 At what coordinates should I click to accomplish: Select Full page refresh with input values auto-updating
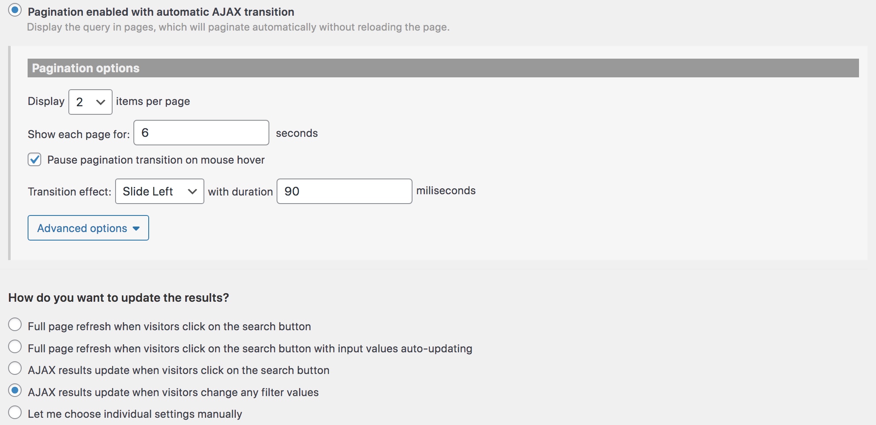click(x=15, y=347)
